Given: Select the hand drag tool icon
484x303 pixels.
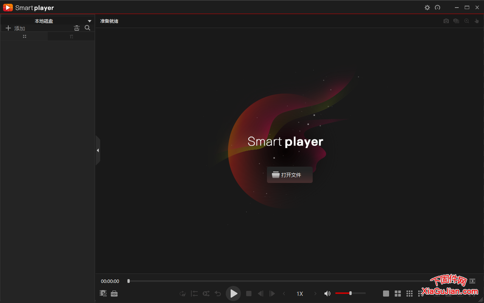Looking at the screenshot, I should 477,21.
